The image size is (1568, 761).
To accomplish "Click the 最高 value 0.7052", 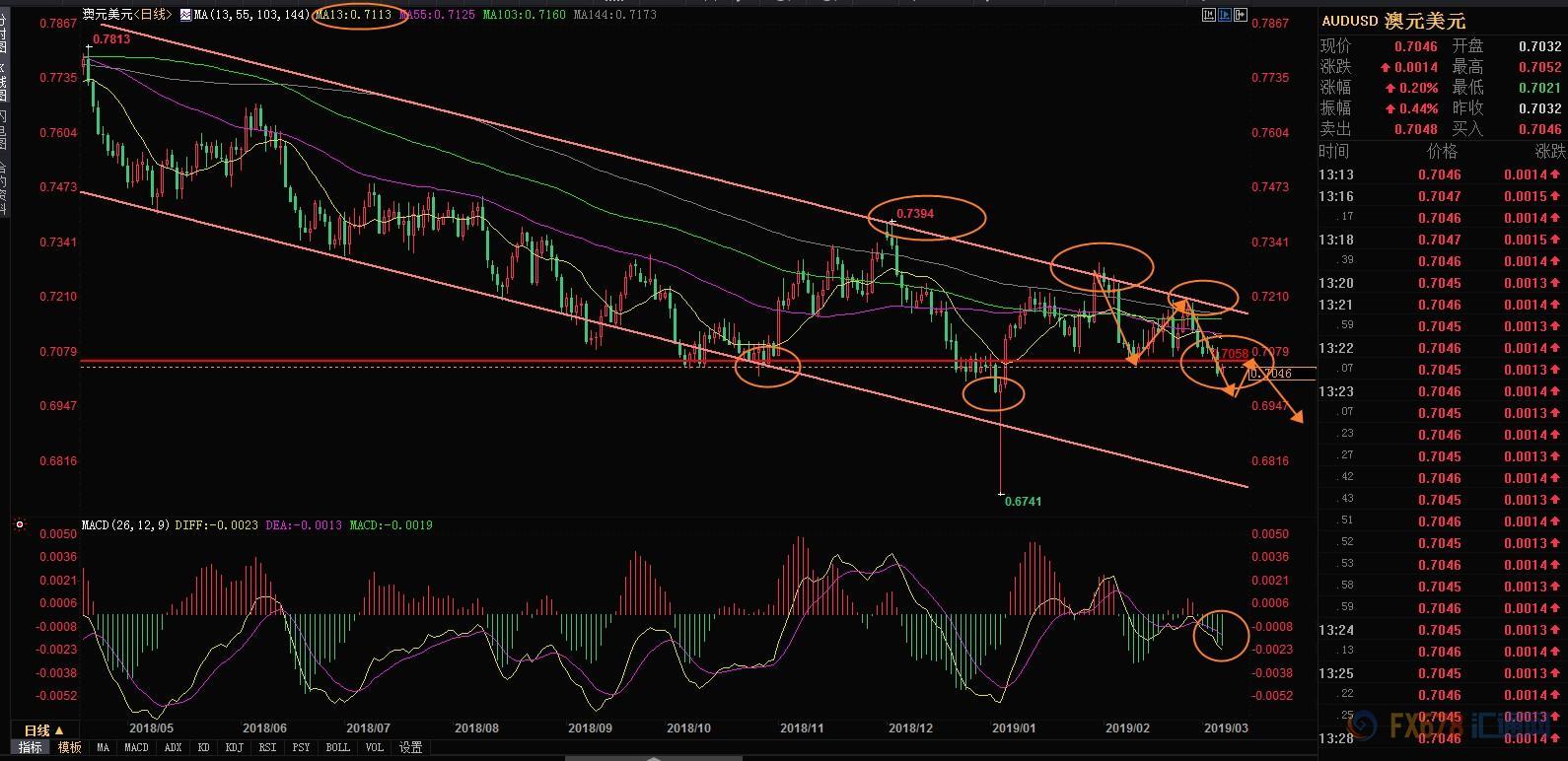I will [1540, 67].
